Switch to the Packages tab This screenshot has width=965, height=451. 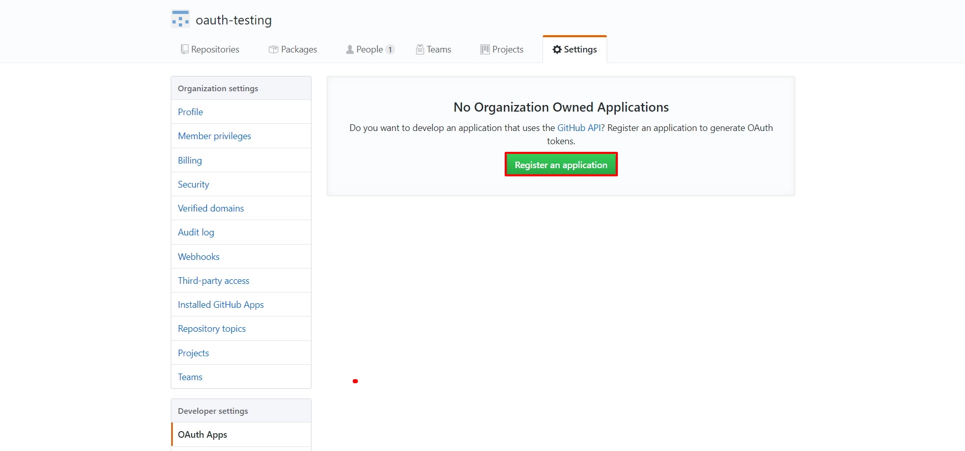(293, 49)
